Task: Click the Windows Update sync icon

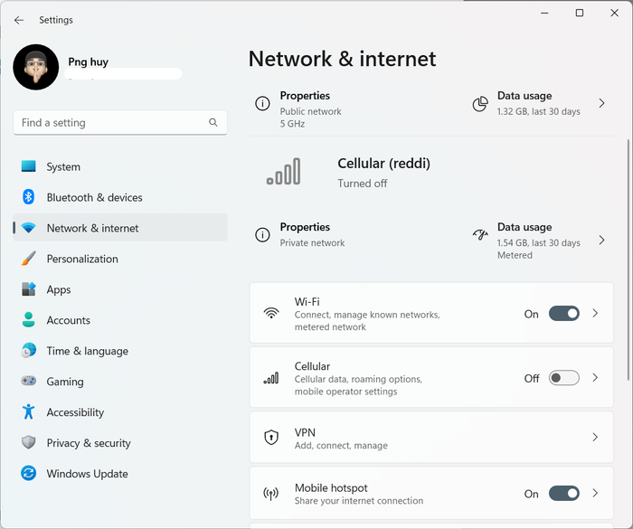Action: (28, 473)
